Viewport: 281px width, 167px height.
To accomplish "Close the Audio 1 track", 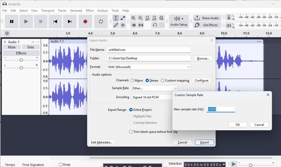I will tap(5, 42).
